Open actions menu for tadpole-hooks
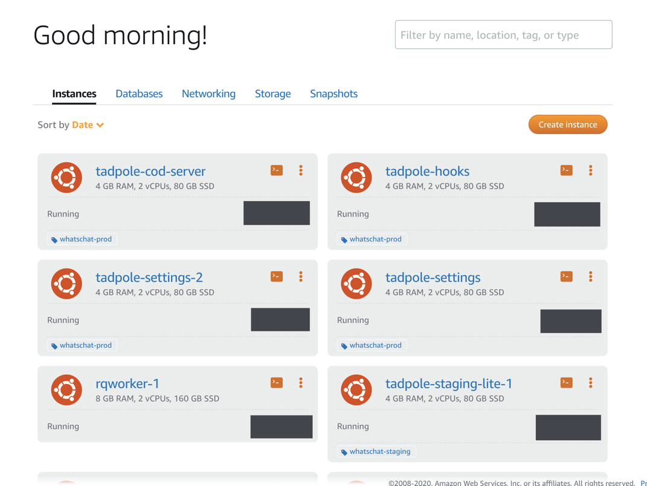The image size is (647, 486). pos(591,171)
